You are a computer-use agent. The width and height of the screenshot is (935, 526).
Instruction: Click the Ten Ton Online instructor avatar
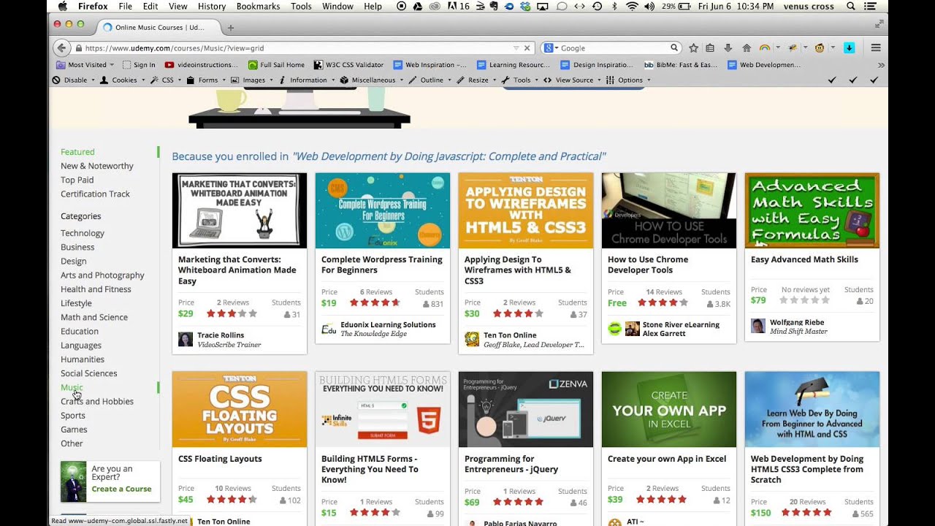[x=472, y=339]
